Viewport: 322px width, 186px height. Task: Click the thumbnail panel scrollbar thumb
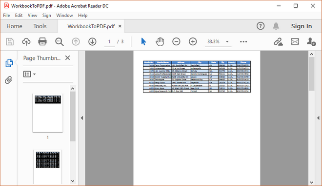73,116
